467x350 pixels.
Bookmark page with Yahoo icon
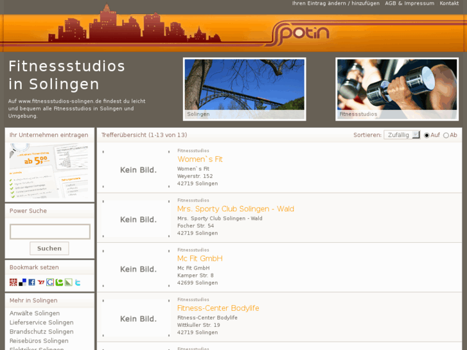click(41, 282)
